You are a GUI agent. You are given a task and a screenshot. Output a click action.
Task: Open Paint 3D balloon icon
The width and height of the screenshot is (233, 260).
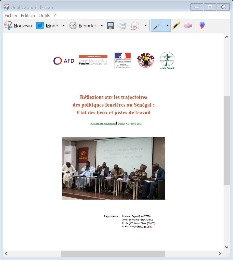coord(202,25)
